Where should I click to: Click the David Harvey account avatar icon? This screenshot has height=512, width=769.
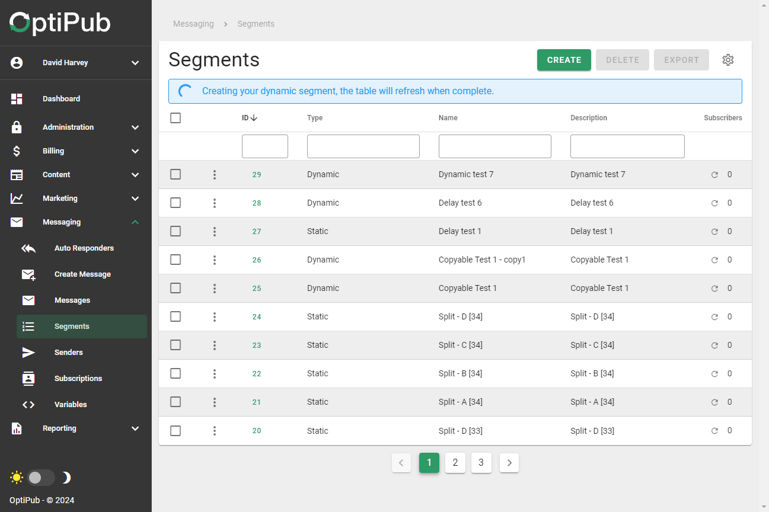tap(17, 63)
